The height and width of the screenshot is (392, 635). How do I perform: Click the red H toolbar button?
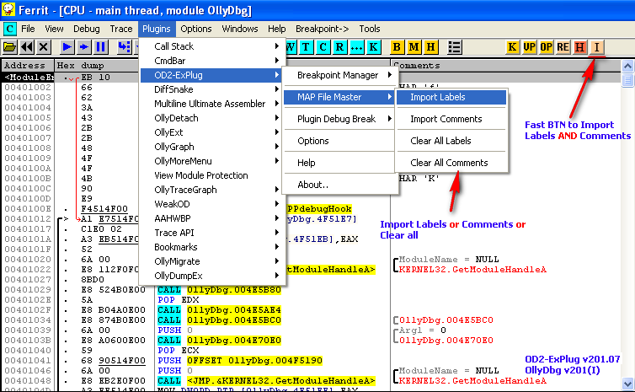(579, 47)
